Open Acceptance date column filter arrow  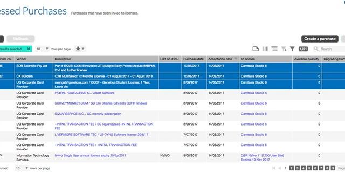point(236,59)
